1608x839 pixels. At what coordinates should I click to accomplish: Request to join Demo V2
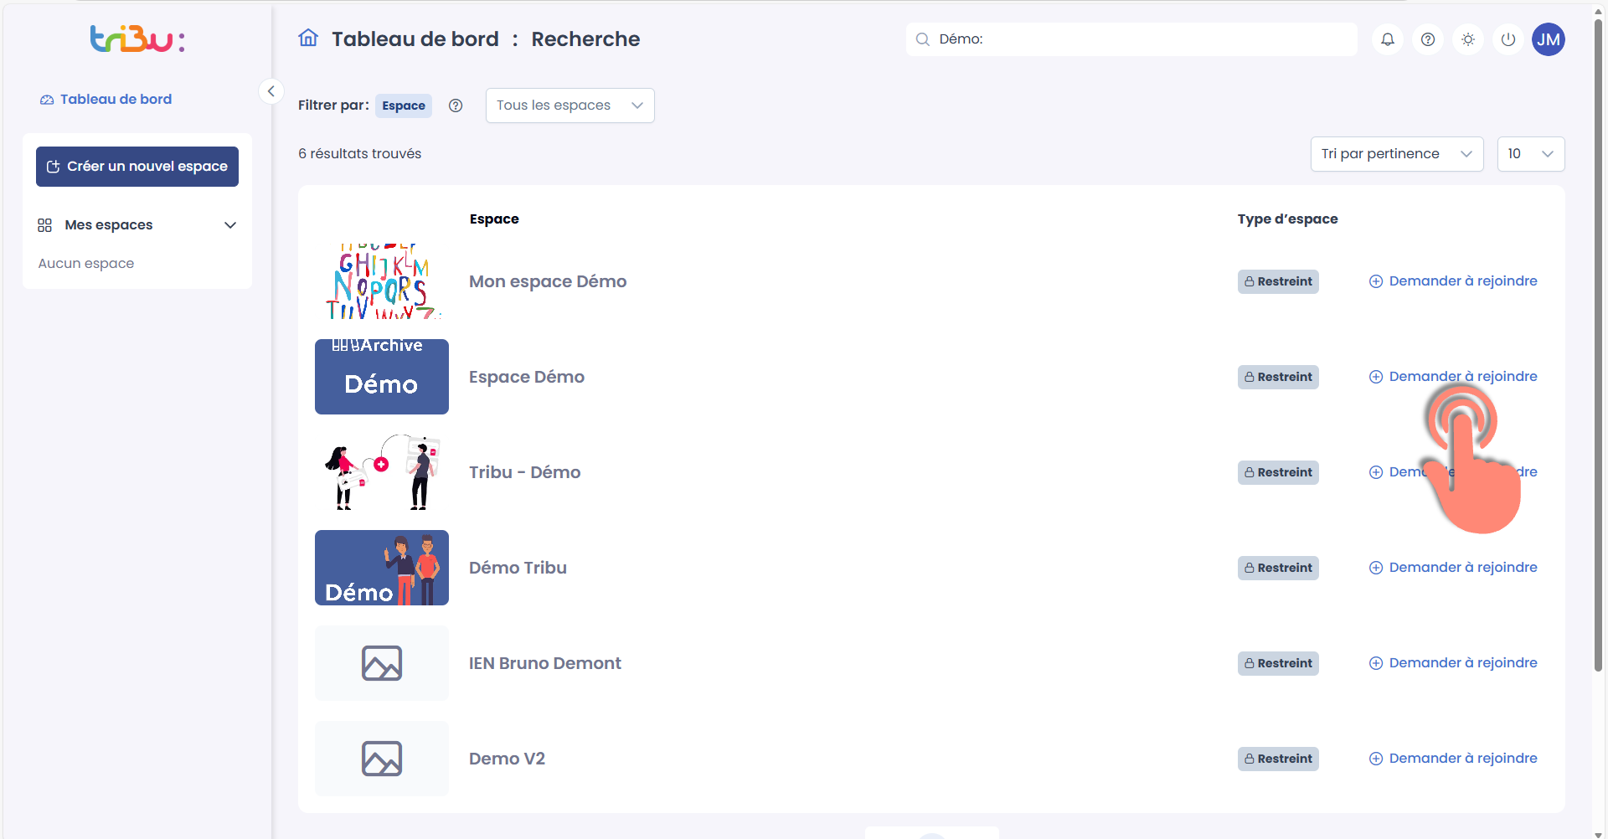pyautogui.click(x=1453, y=759)
